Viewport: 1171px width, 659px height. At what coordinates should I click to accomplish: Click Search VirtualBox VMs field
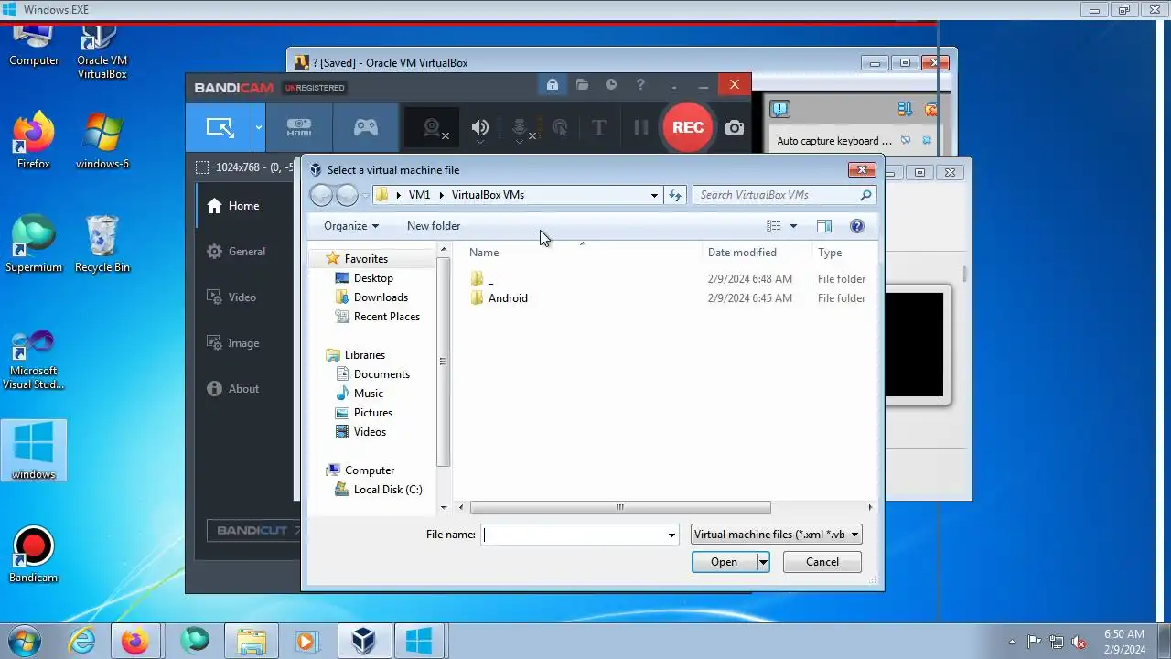pos(785,195)
